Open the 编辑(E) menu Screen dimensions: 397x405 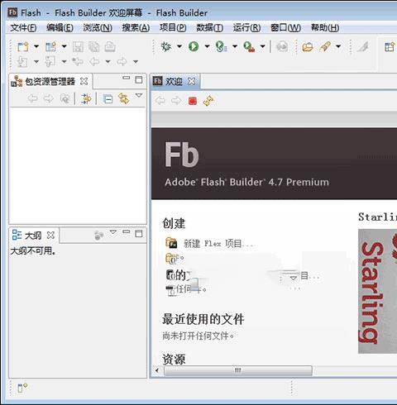pos(60,28)
